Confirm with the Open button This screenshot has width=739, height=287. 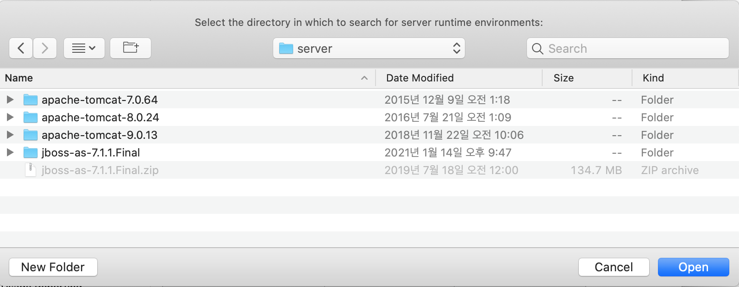pos(693,267)
